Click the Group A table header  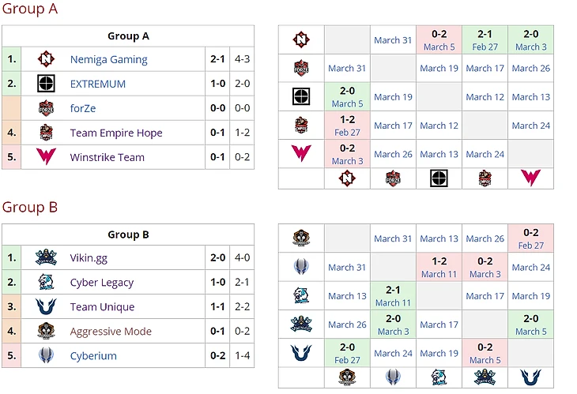pyautogui.click(x=128, y=36)
